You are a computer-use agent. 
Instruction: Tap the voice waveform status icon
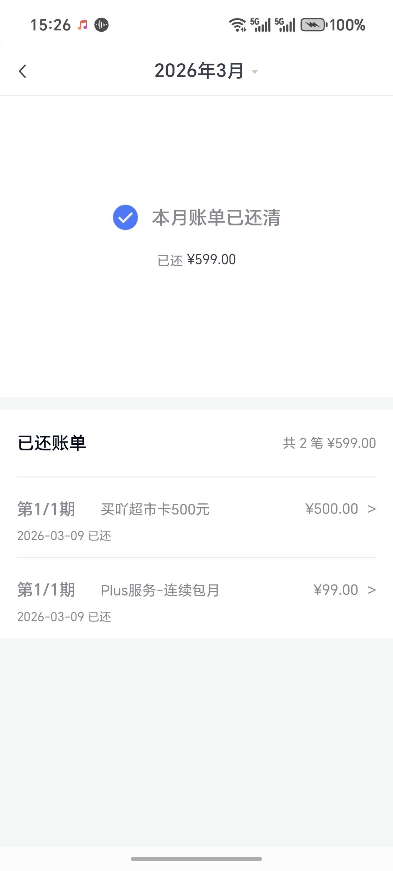[102, 25]
